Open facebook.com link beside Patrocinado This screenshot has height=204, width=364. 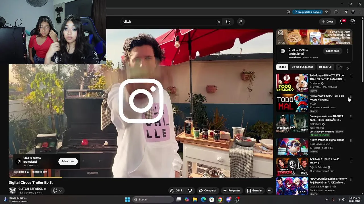40,172
